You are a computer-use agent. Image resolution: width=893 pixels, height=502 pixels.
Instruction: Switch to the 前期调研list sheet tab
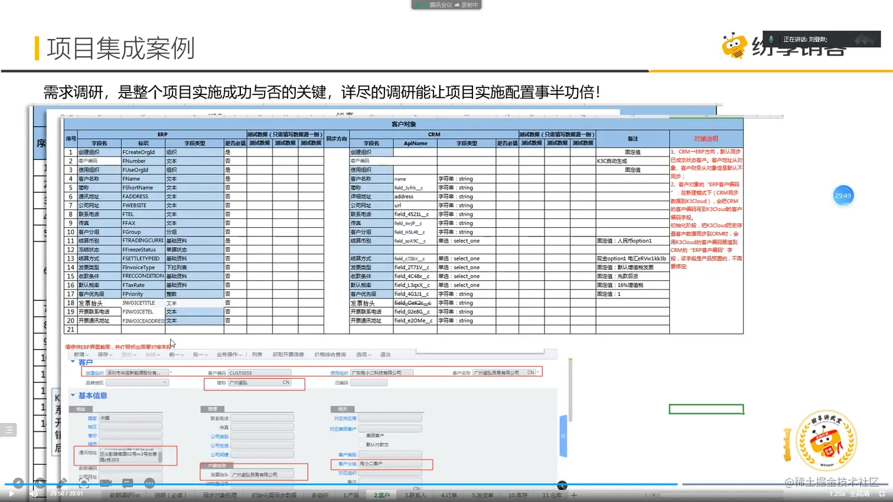click(125, 495)
